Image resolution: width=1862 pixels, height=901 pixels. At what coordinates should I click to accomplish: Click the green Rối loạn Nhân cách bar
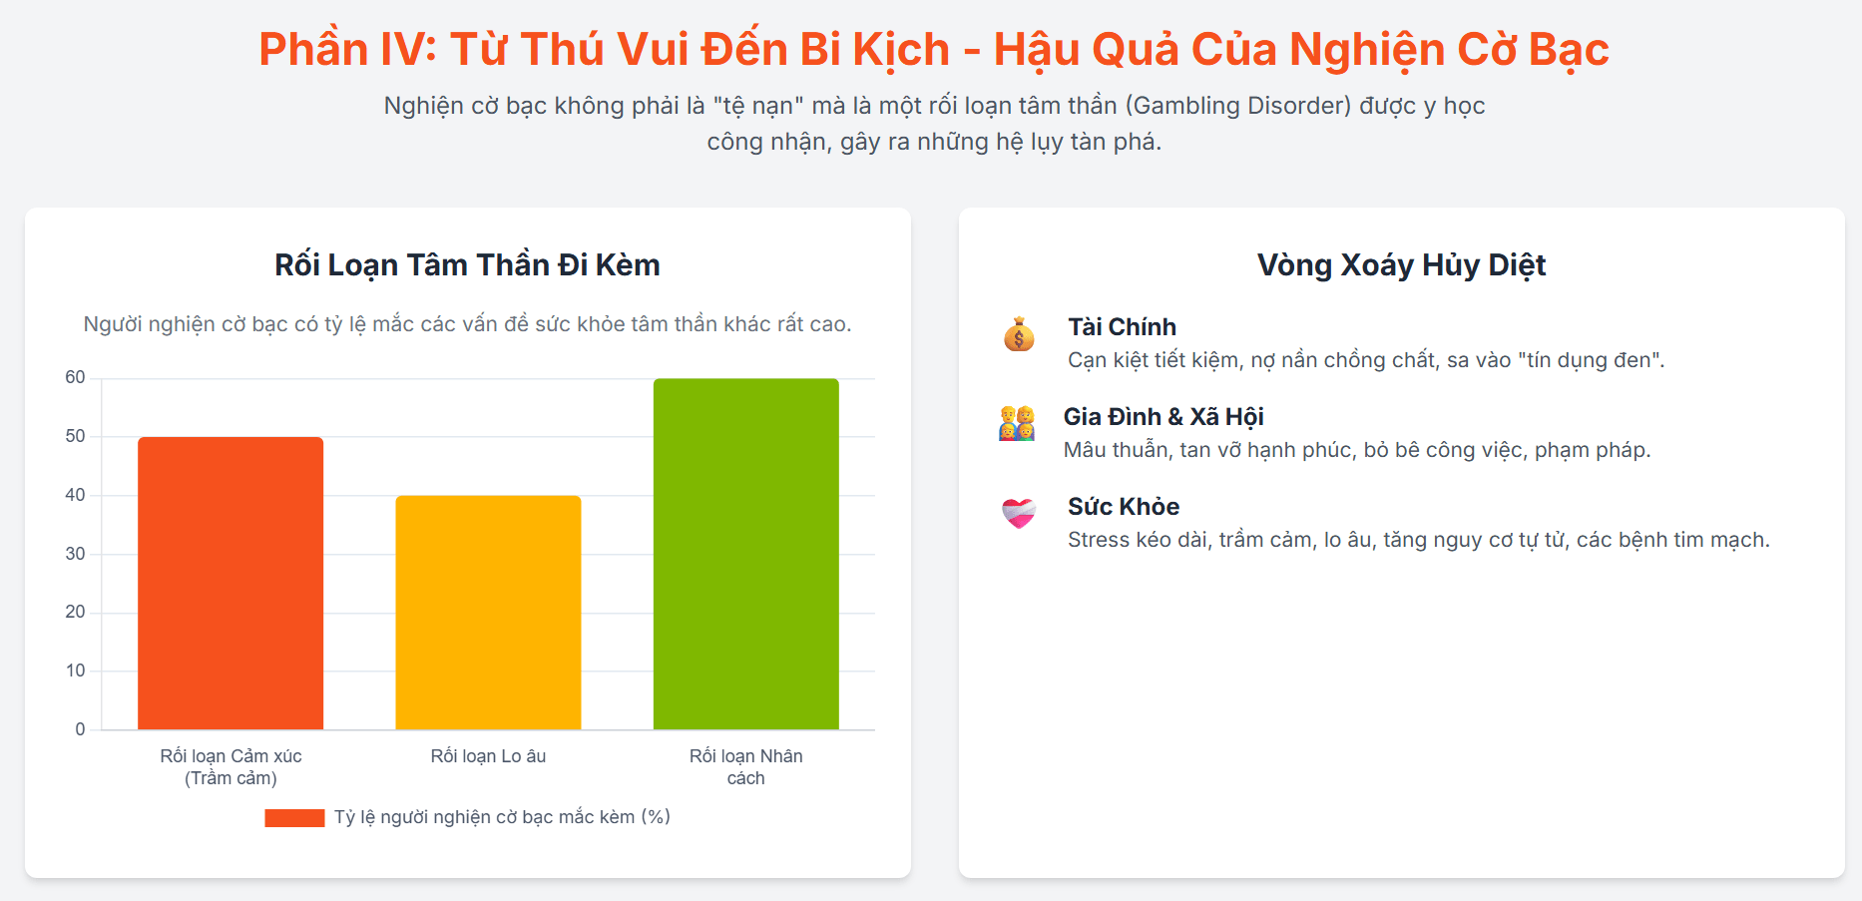745,554
